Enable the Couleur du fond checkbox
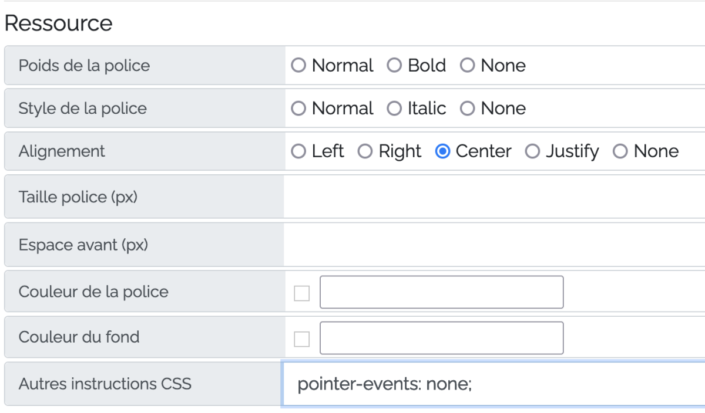Screen dimensions: 705x413 (301, 338)
